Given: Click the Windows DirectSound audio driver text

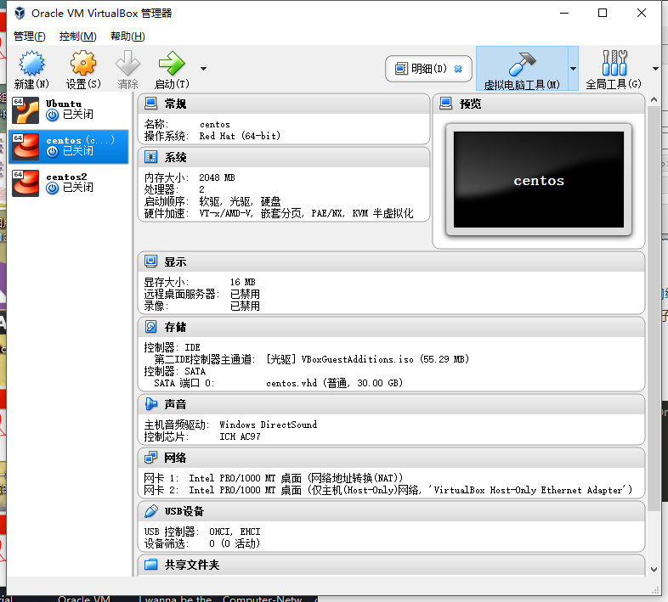Looking at the screenshot, I should point(268,425).
